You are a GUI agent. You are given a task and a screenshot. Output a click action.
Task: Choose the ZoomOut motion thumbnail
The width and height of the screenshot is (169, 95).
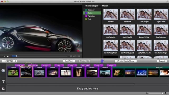point(127,14)
